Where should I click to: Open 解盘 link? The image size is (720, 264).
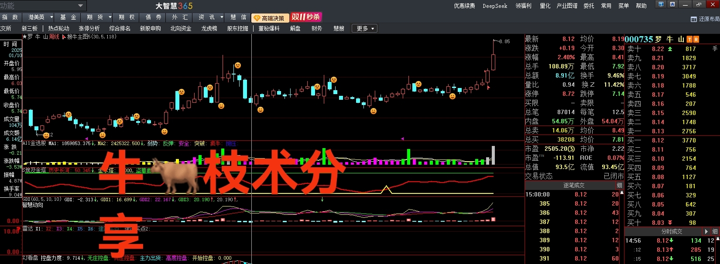pos(295,28)
